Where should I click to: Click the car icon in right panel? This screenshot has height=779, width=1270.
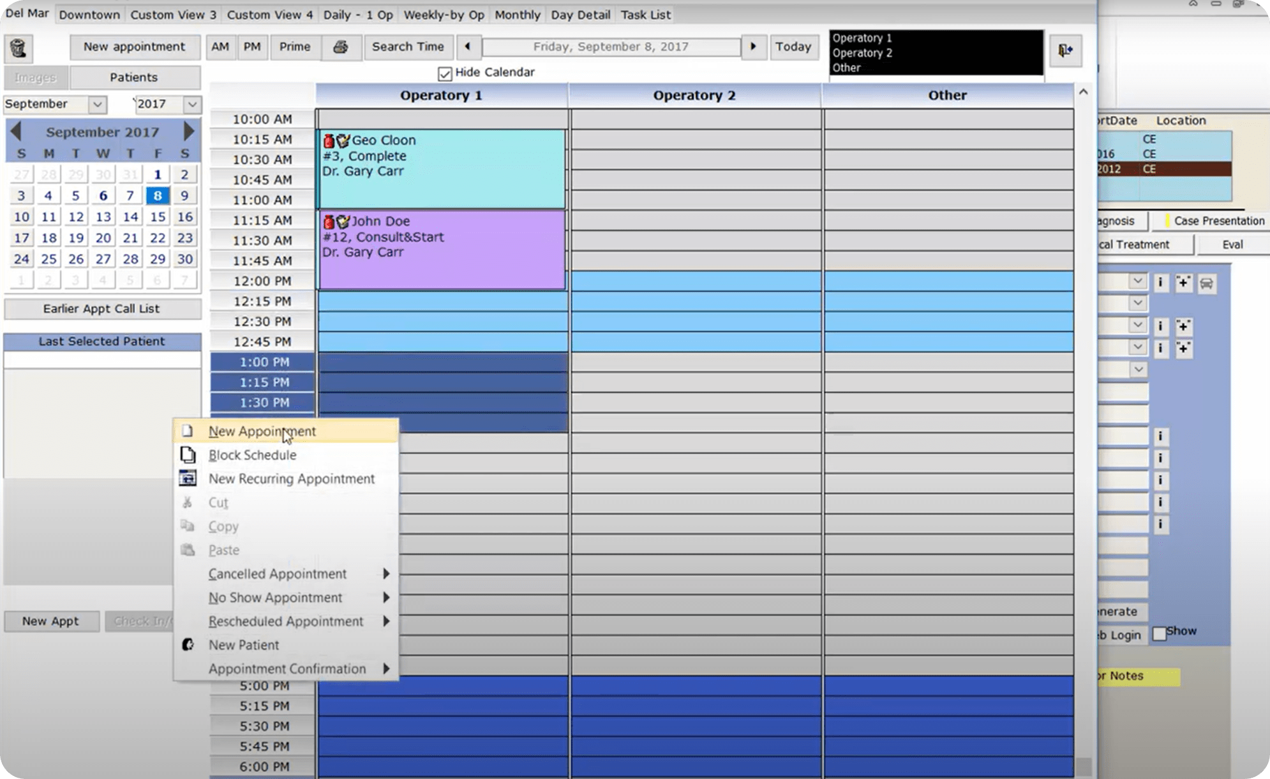pos(1206,283)
